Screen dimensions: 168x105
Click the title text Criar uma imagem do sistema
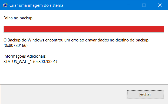36,5
